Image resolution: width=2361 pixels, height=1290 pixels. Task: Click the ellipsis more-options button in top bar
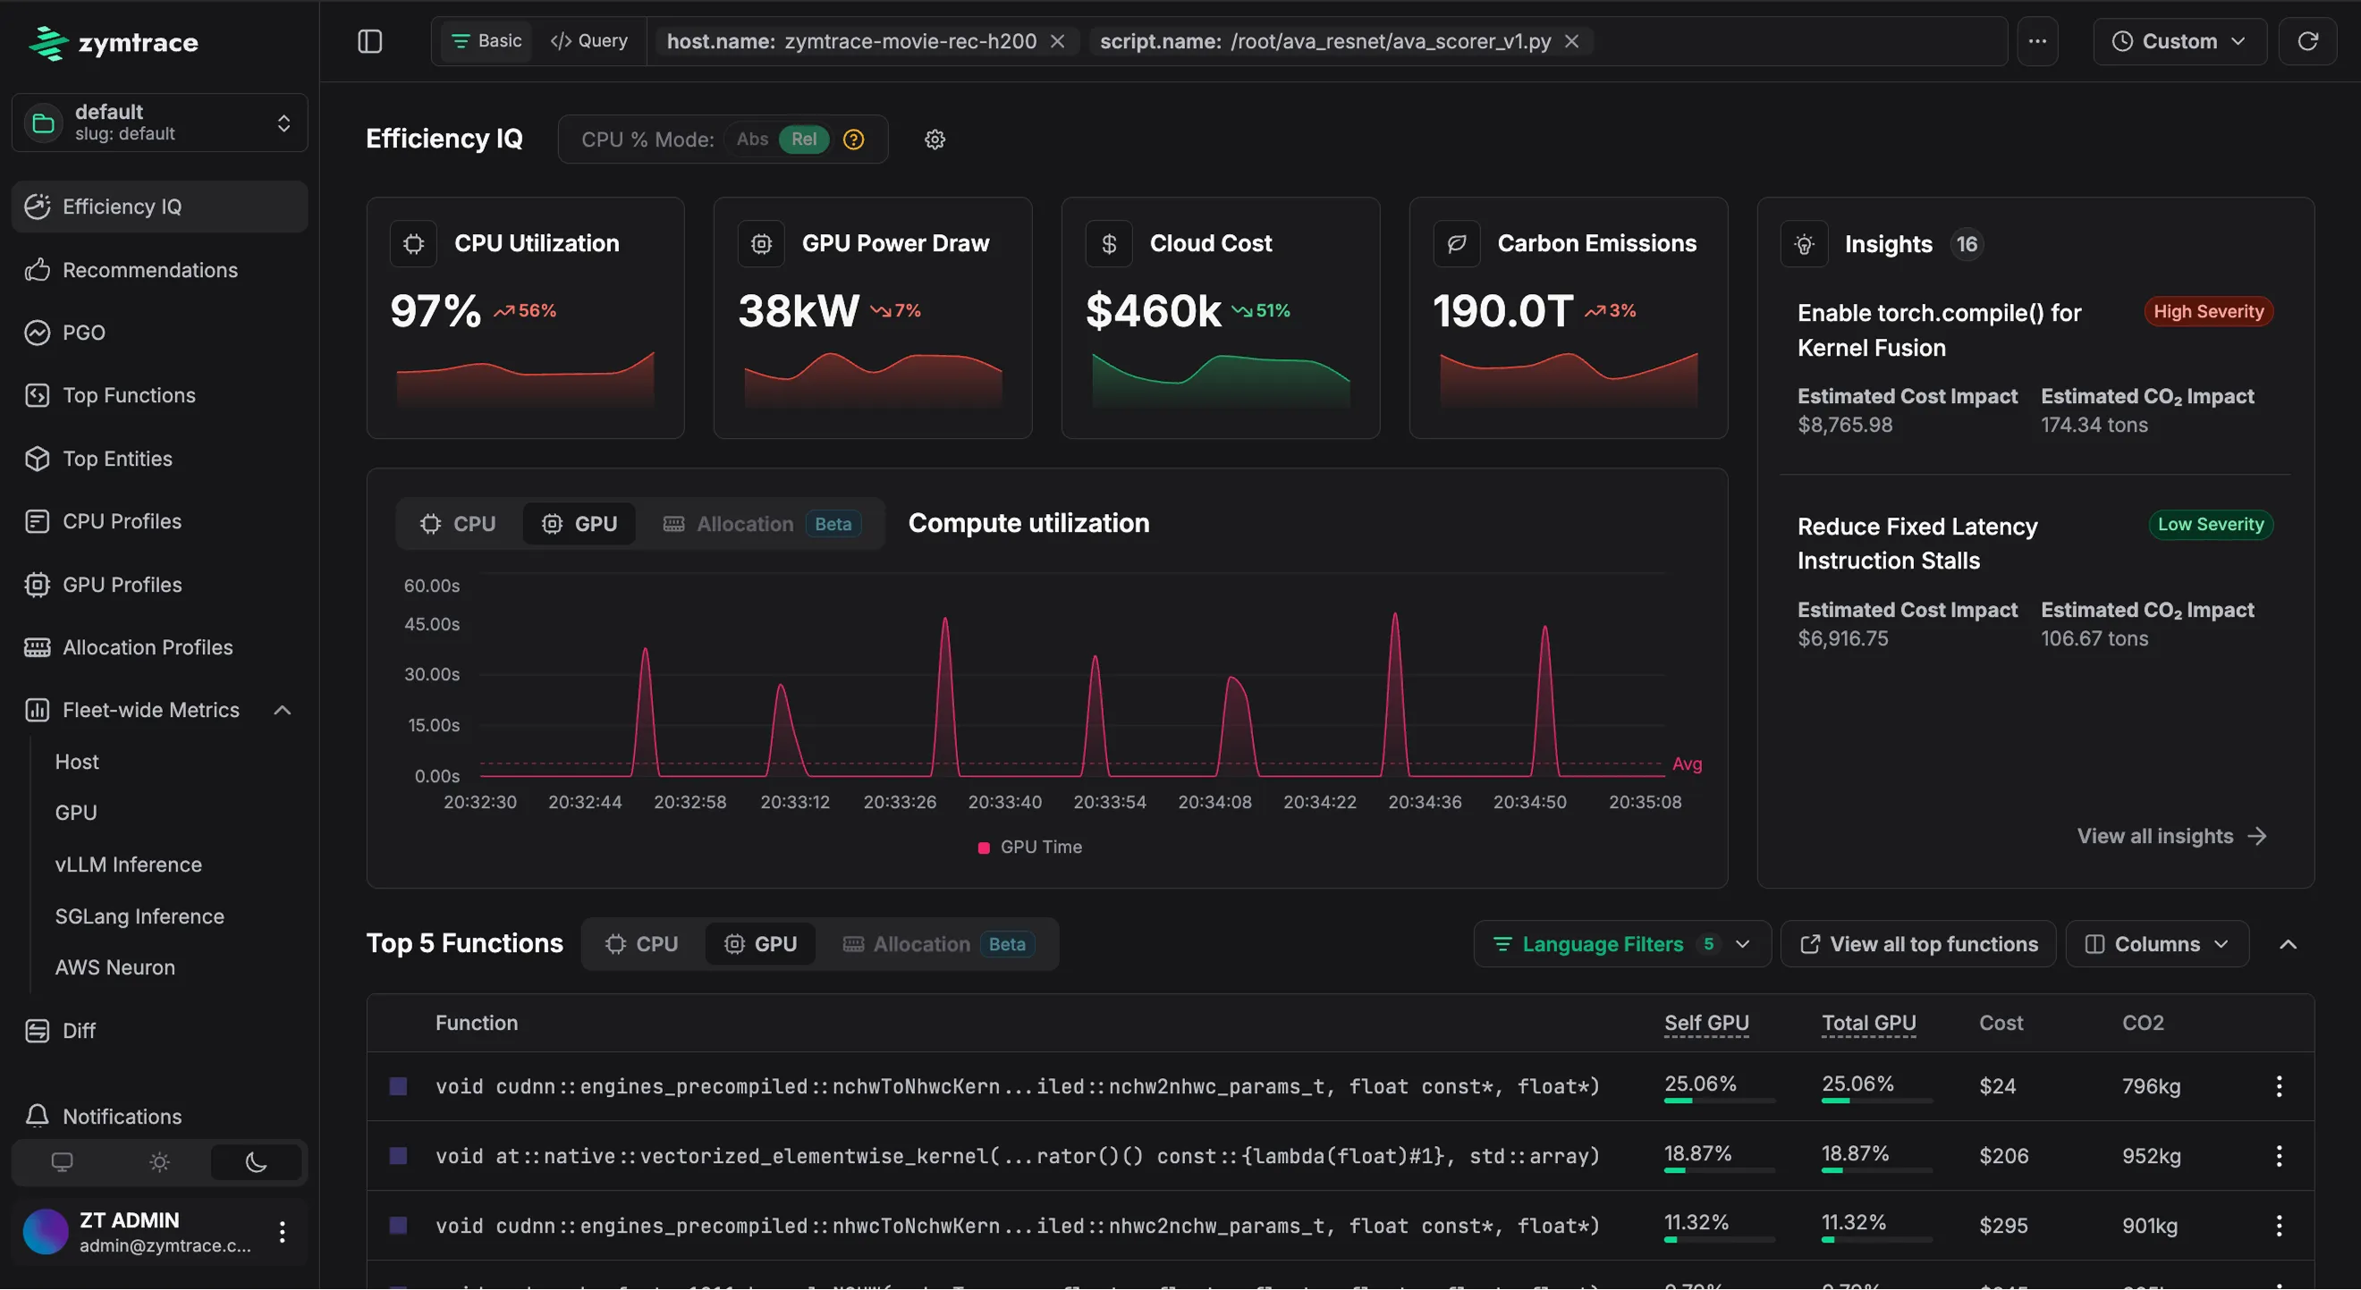pos(2036,41)
